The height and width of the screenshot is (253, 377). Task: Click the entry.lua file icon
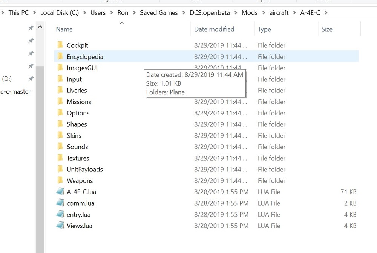[x=60, y=215]
